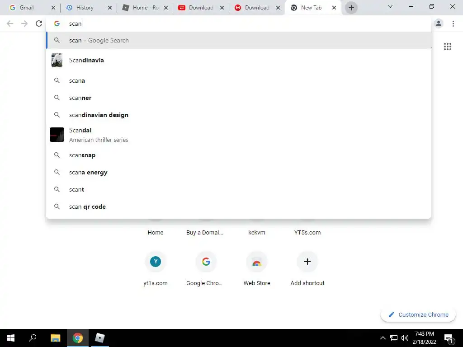Open File Explorer from the taskbar

(55, 338)
